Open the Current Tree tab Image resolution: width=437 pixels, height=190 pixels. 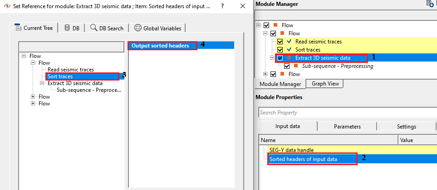point(34,28)
